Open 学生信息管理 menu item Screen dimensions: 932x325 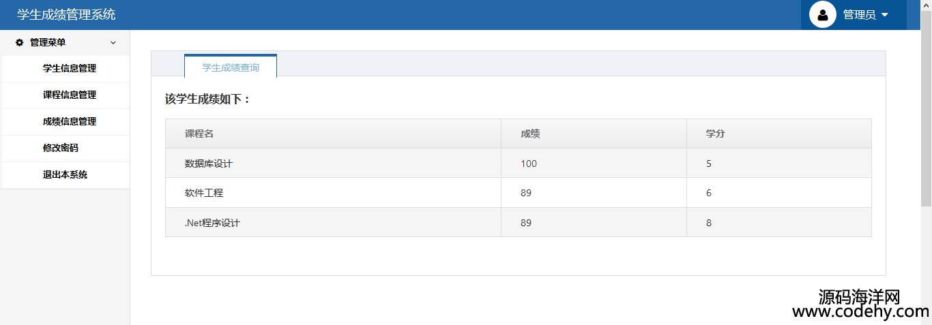(69, 68)
